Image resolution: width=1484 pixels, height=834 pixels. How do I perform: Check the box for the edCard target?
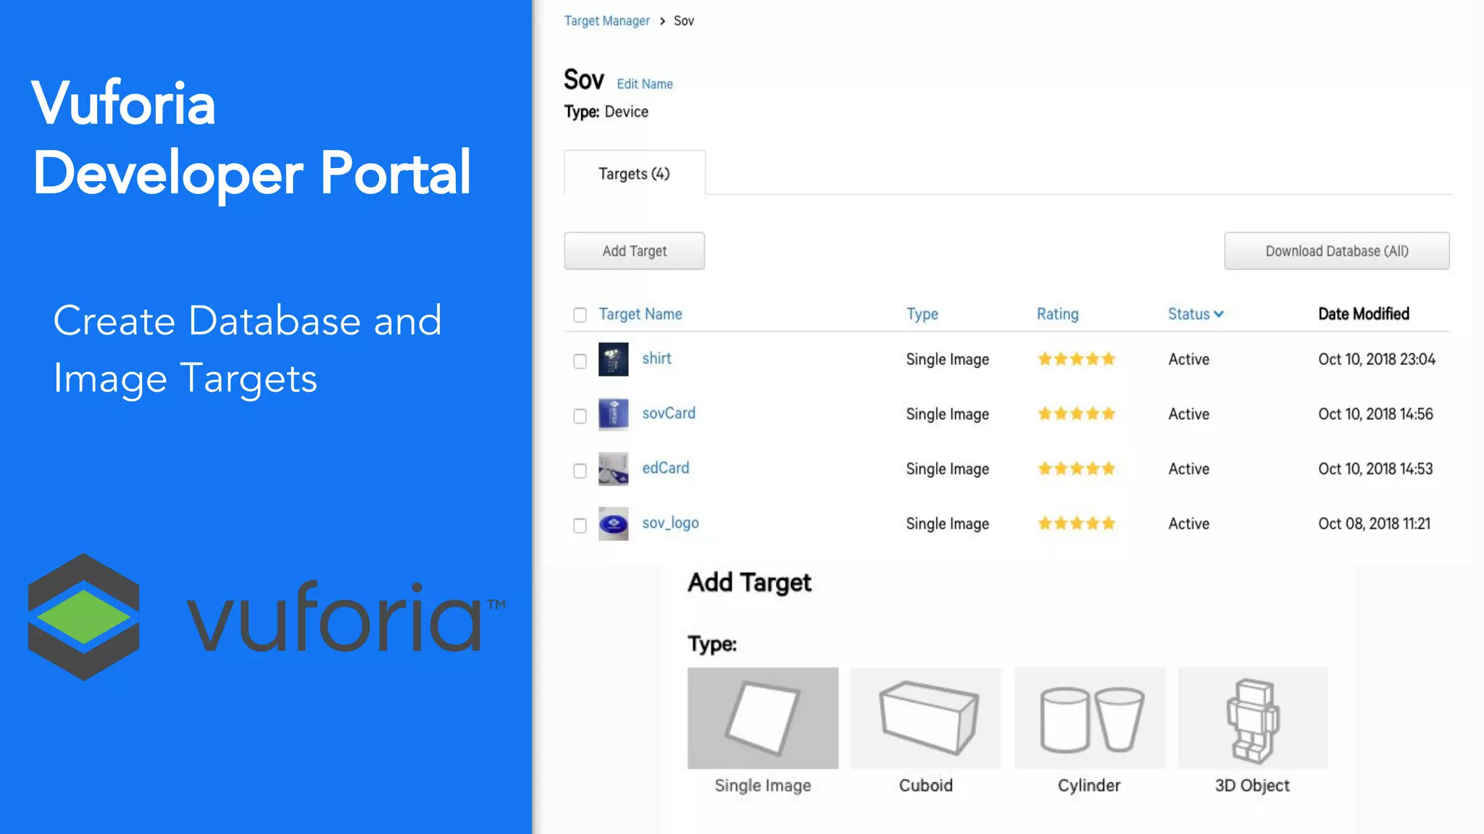point(580,471)
